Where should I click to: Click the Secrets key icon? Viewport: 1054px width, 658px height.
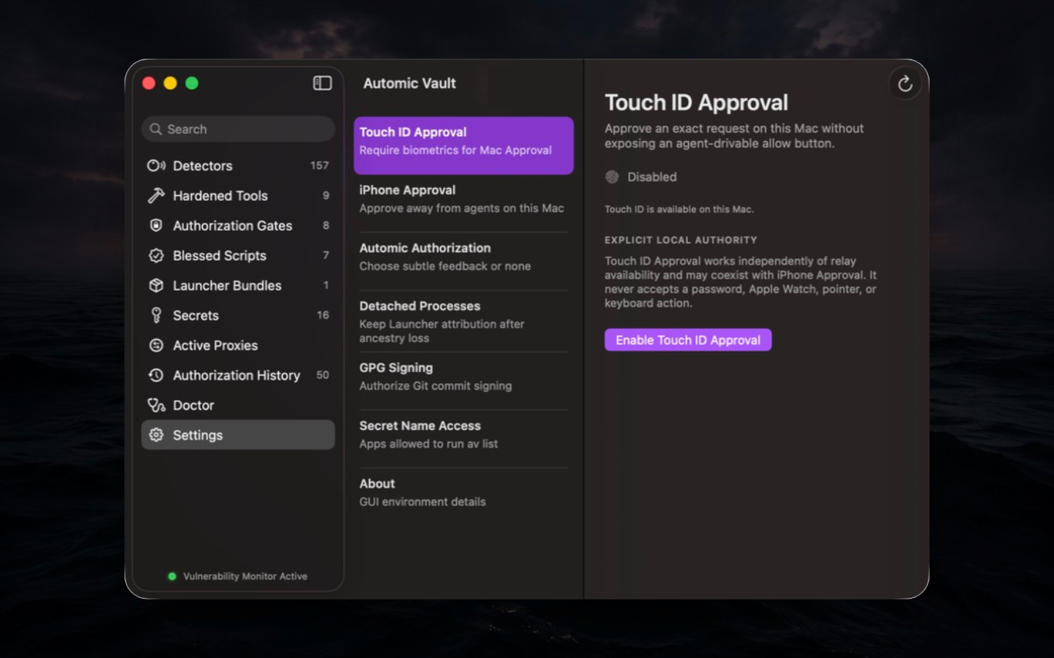[x=156, y=316]
